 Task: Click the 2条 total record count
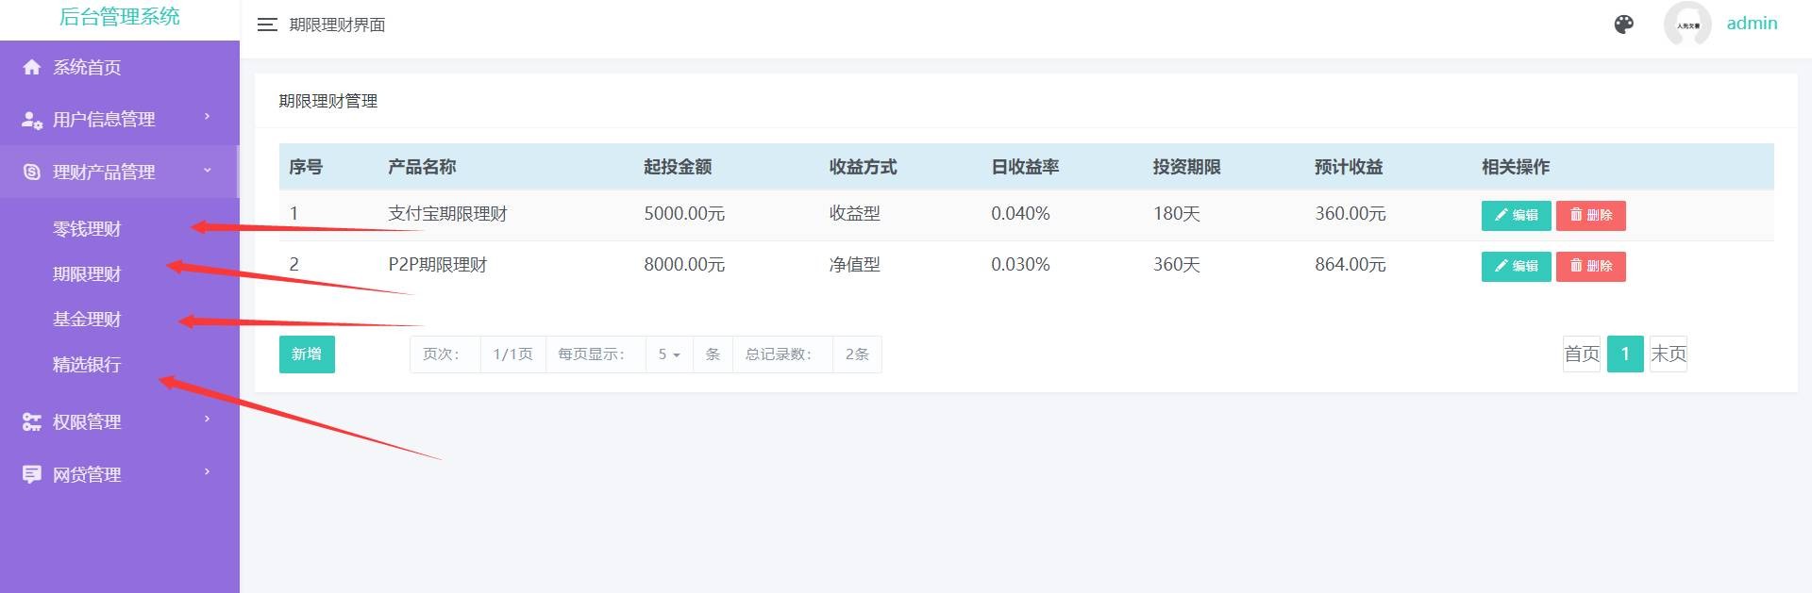click(857, 354)
